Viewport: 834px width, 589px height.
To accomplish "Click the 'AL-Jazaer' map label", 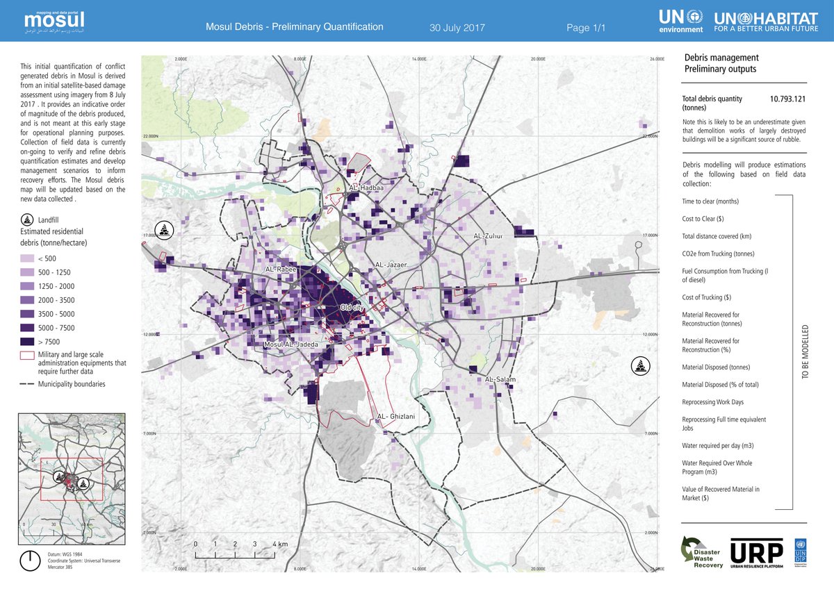I will point(390,265).
